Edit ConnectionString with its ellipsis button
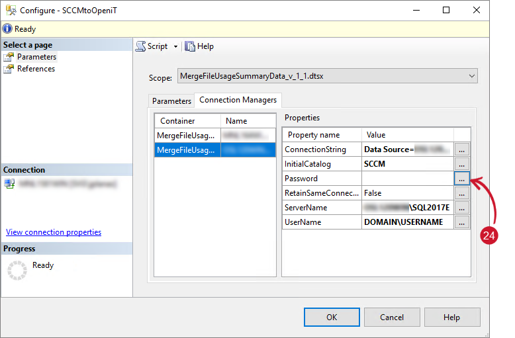 coord(462,149)
